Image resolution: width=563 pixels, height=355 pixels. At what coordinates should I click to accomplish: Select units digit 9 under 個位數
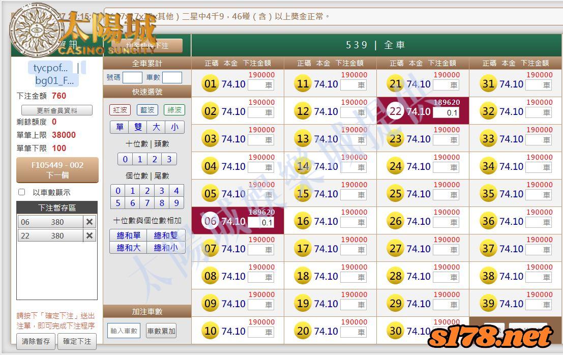click(176, 203)
